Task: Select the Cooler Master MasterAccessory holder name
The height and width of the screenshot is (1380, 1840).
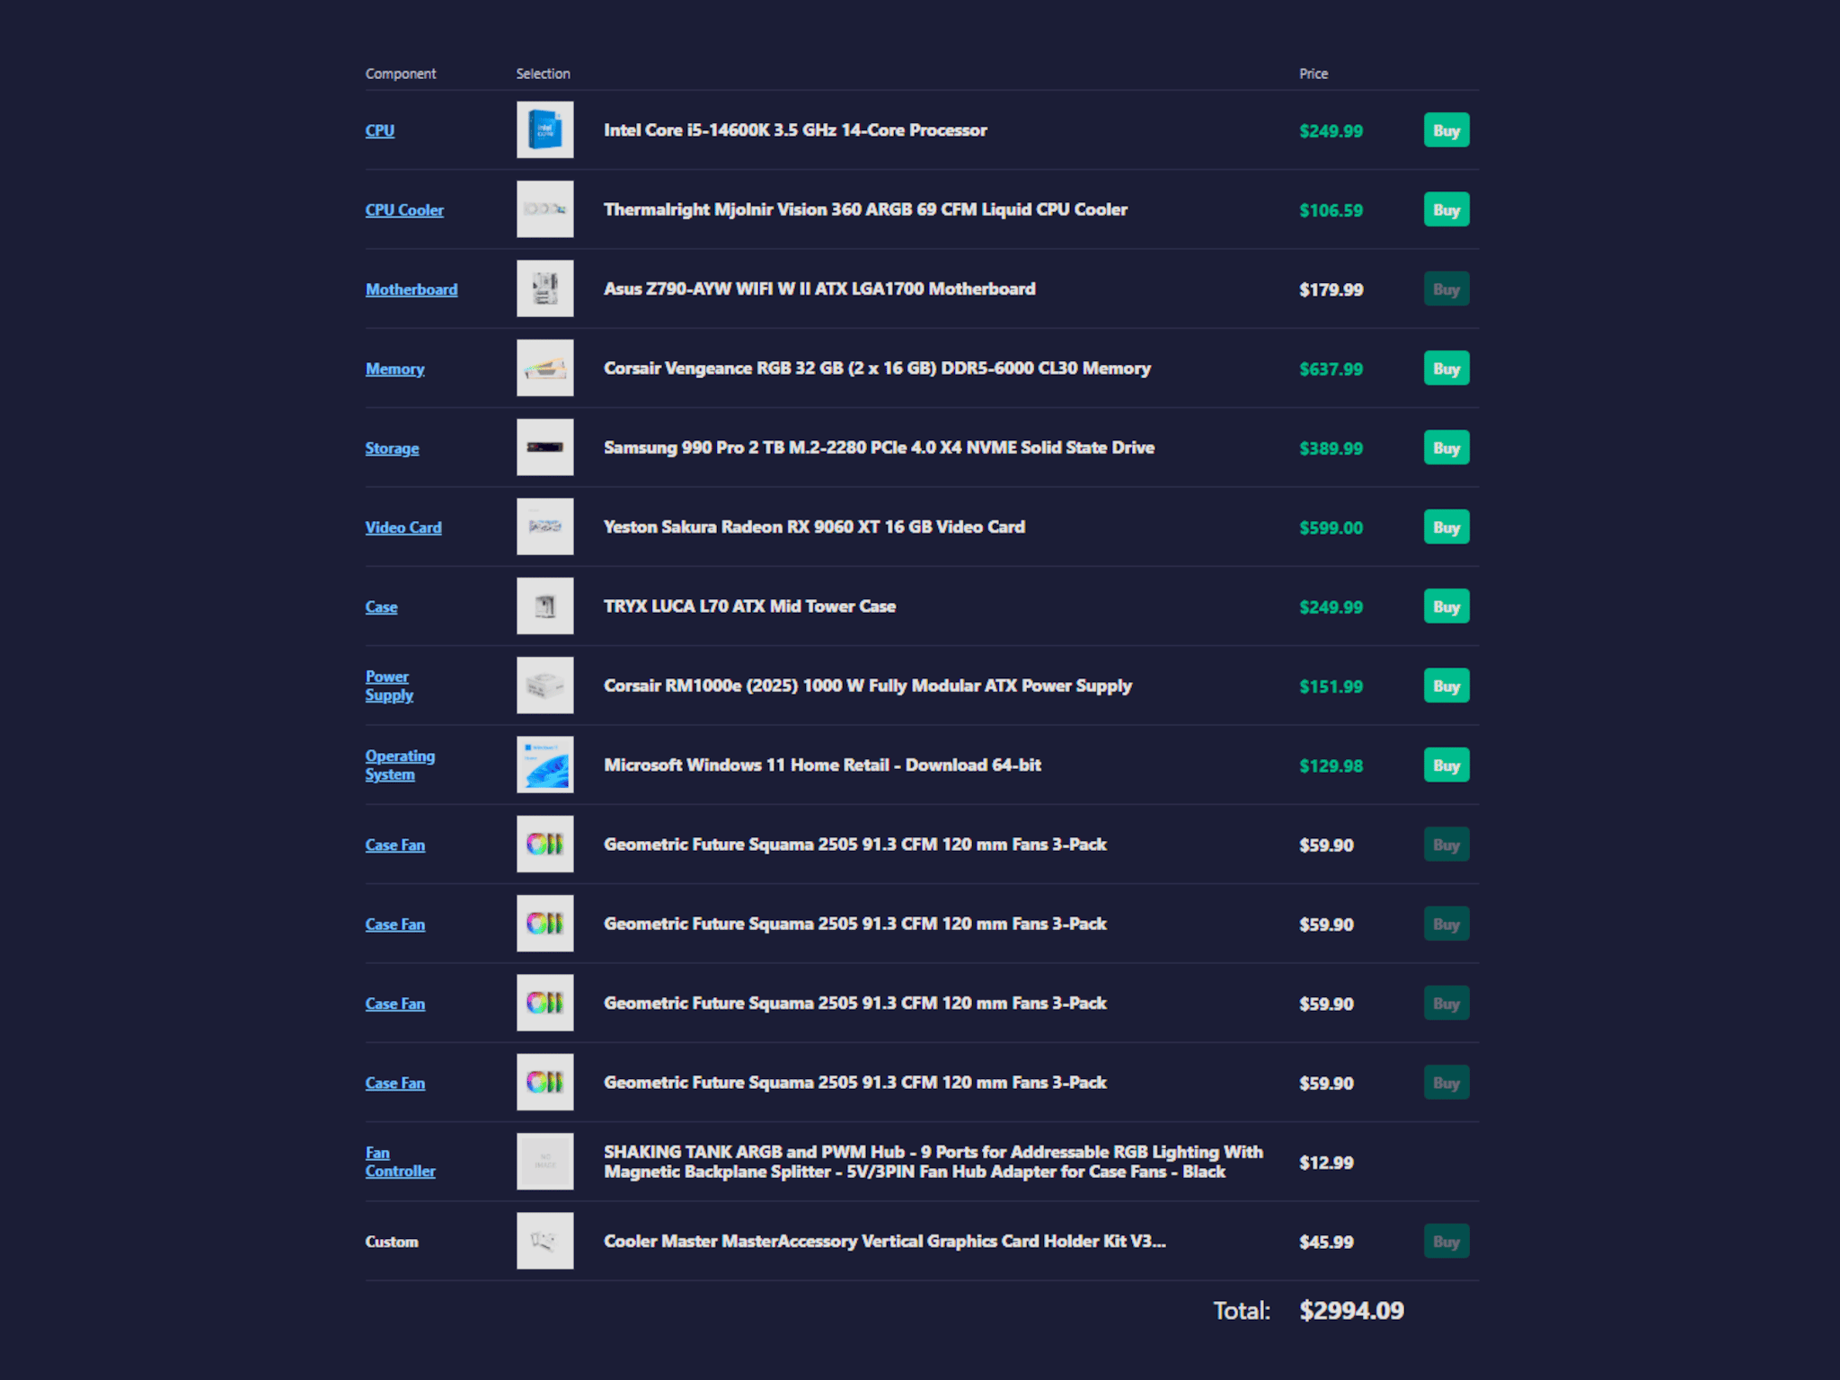Action: pos(885,1242)
